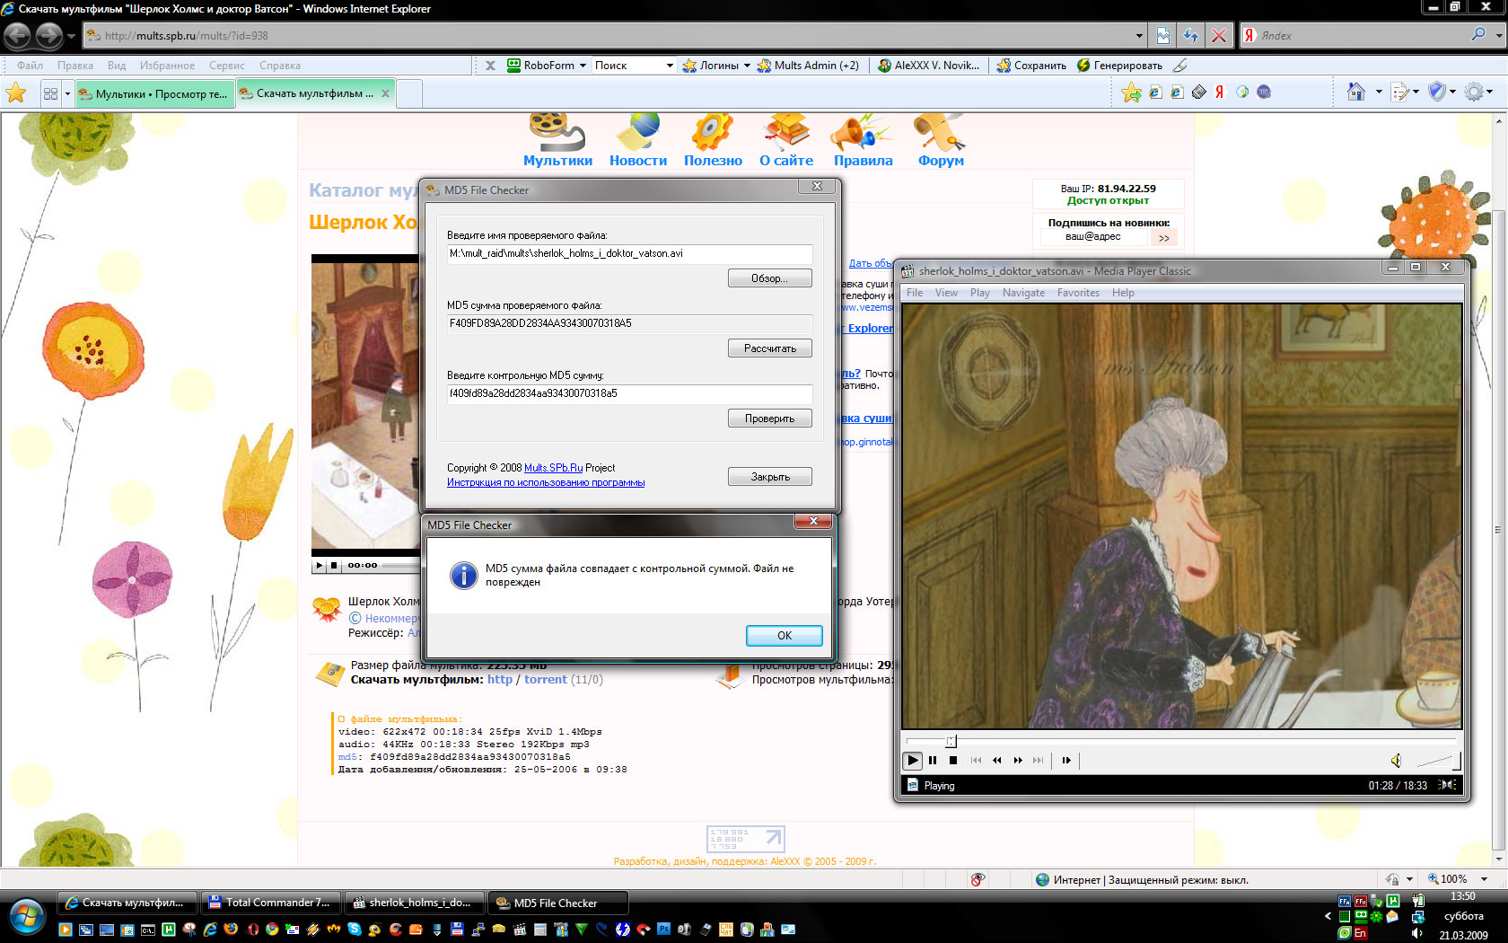
Task: Switch to the Мультики • Просмотр tab
Action: pyautogui.click(x=154, y=93)
